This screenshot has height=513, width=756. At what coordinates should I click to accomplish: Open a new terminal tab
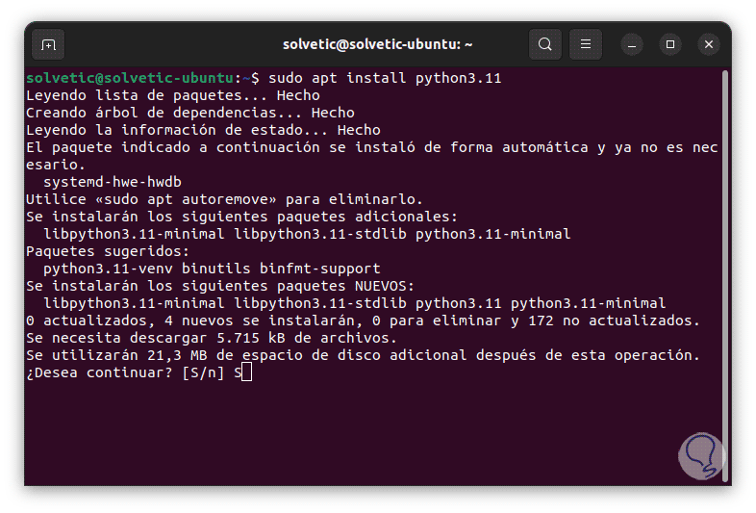[48, 44]
